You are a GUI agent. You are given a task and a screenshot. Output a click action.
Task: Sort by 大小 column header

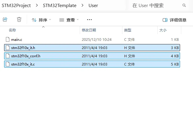(163, 30)
